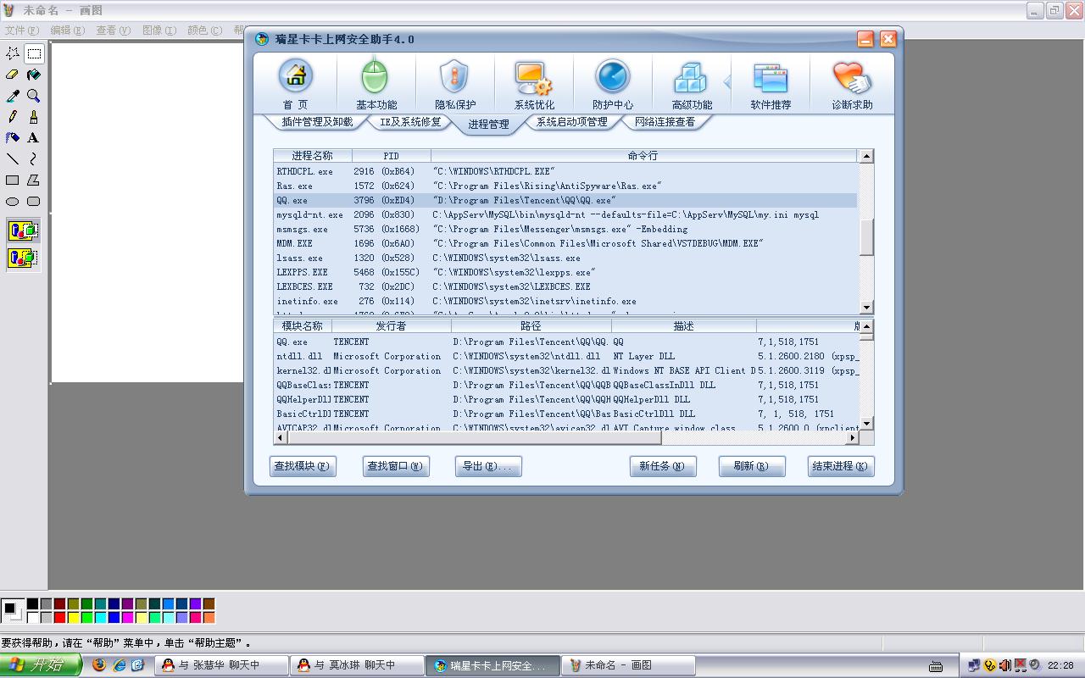Choose the Eraser tool in Paint
Screen dimensions: 1085x678
pyautogui.click(x=13, y=75)
